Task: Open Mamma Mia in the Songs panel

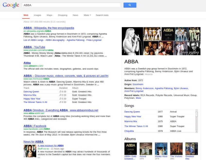Action: [131, 121]
